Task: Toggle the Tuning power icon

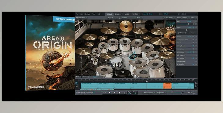Action: coord(193,27)
